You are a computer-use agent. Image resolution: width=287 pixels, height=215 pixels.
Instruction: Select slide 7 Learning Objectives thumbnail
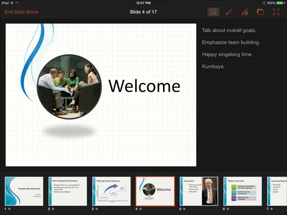[x=277, y=191]
